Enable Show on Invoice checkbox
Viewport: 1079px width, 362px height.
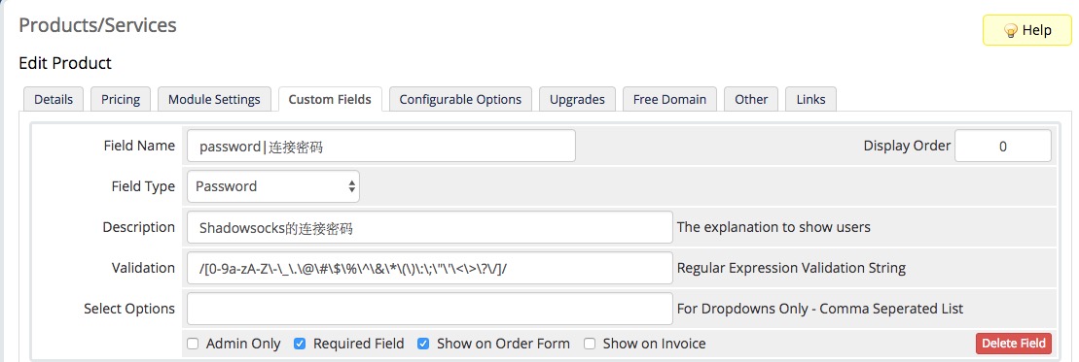tap(589, 344)
